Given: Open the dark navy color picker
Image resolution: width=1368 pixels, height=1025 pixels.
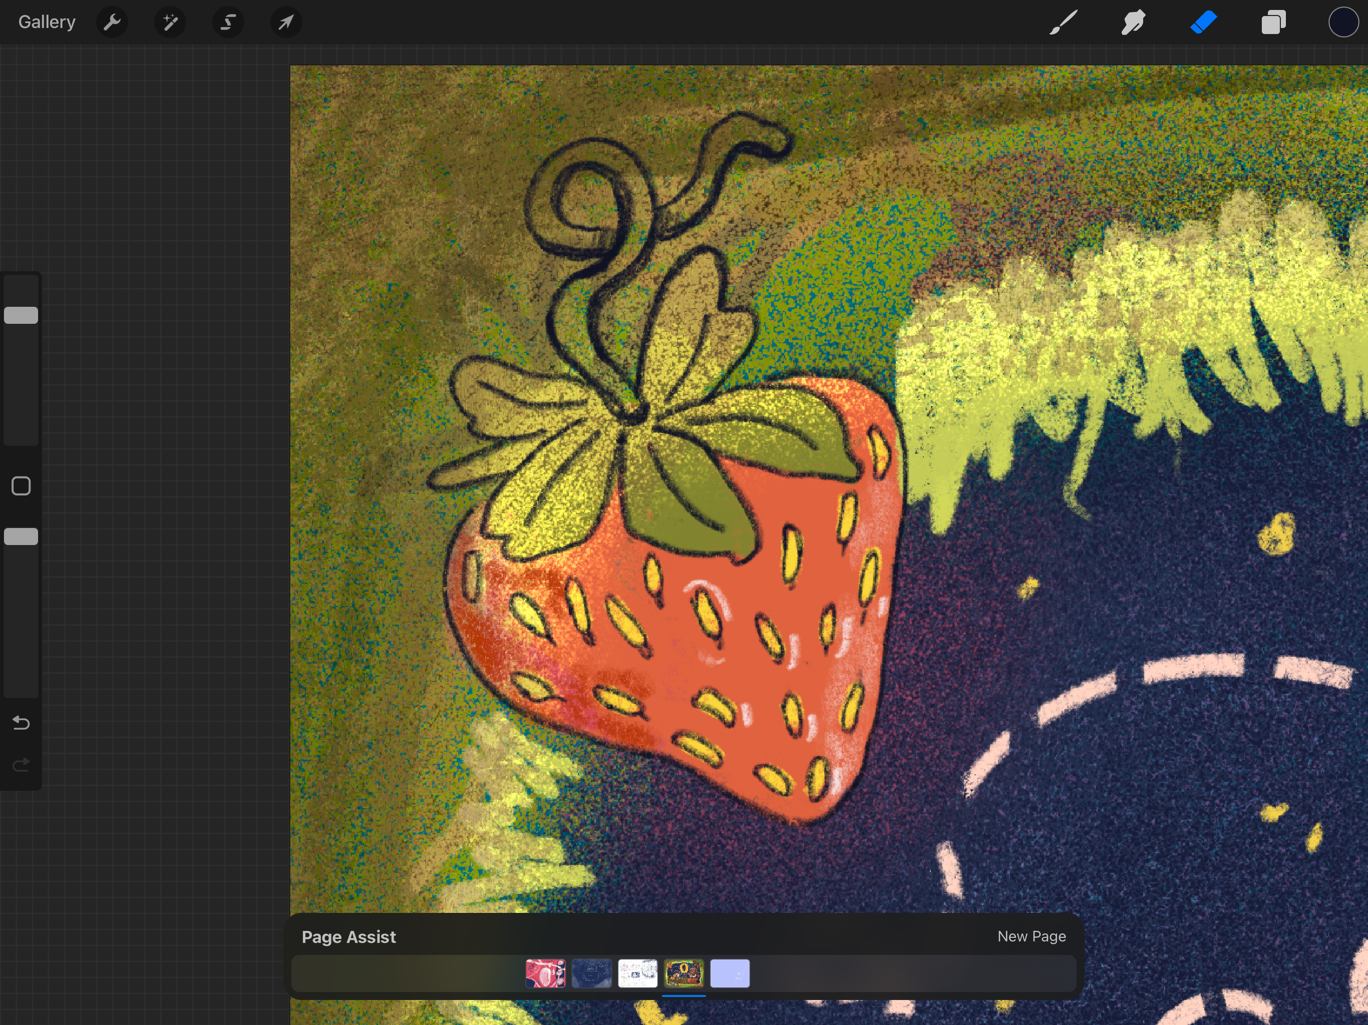Looking at the screenshot, I should click(x=1343, y=23).
